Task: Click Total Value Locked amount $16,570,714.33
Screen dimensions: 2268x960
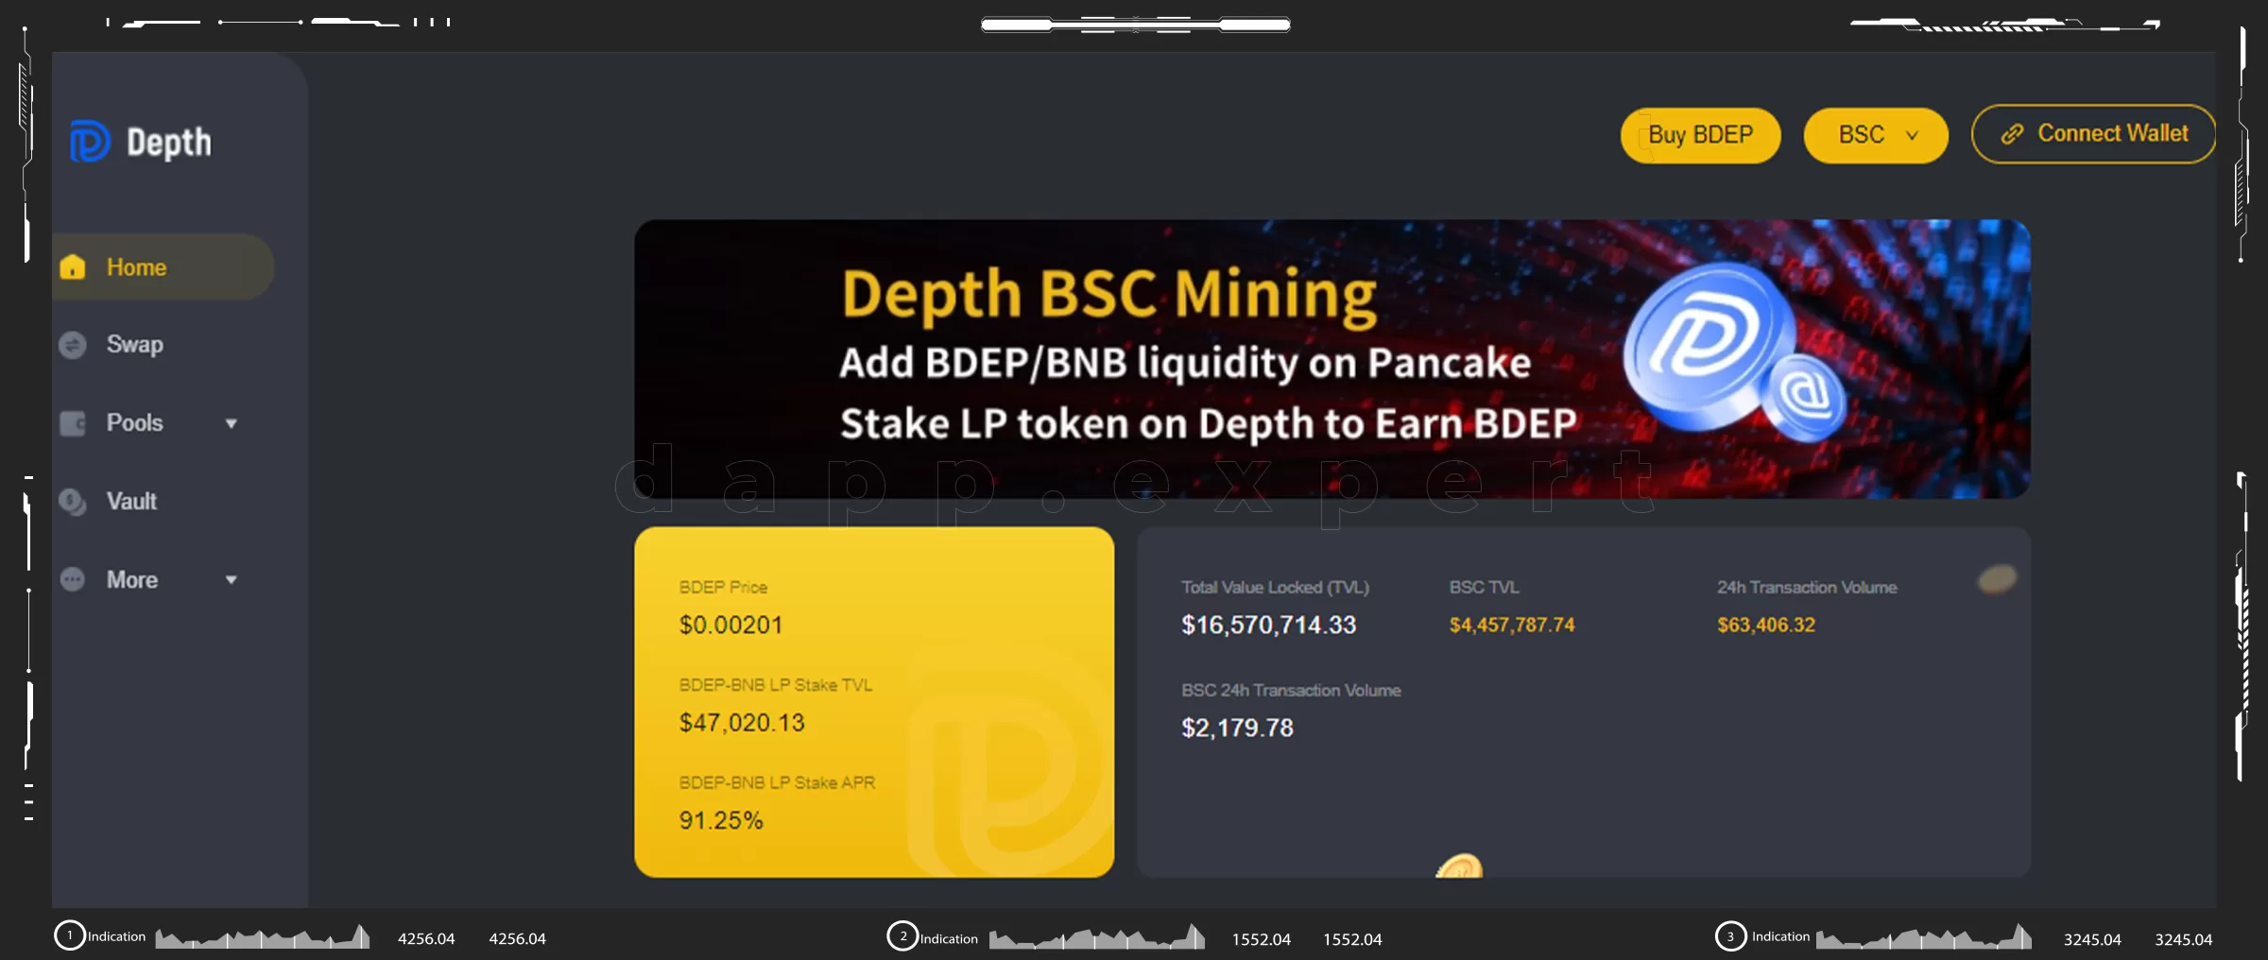Action: [1268, 625]
